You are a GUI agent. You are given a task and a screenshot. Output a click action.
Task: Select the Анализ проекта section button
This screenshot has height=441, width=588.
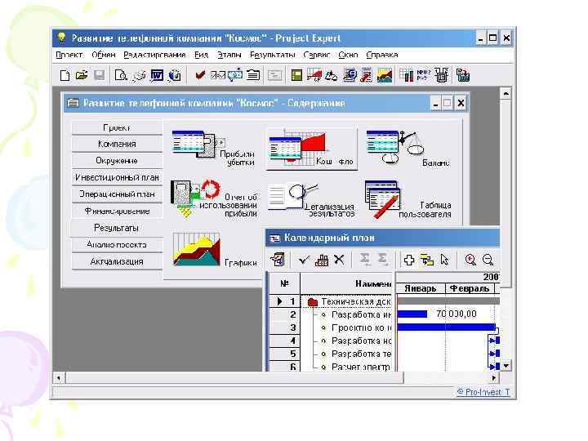point(117,244)
